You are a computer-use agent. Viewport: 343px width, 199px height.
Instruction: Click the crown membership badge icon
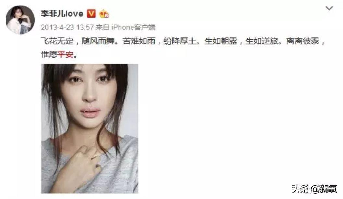coord(104,14)
